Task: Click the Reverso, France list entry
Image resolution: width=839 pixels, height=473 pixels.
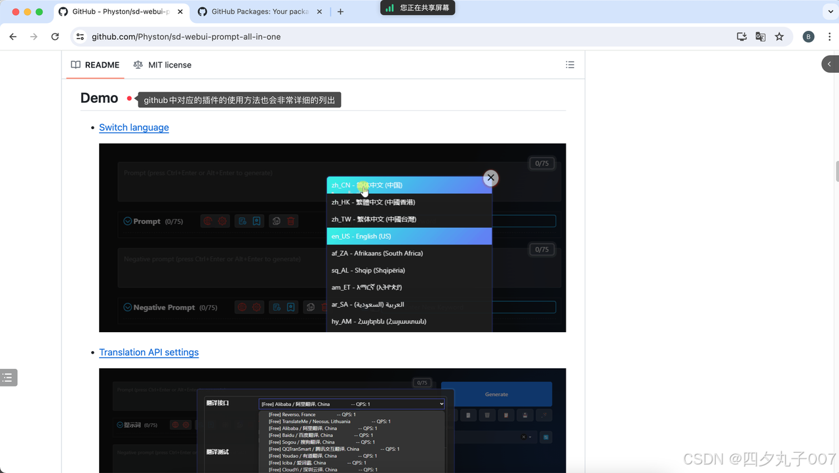Action: [312, 415]
